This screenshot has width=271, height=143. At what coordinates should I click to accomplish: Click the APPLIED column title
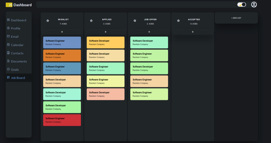click(107, 19)
